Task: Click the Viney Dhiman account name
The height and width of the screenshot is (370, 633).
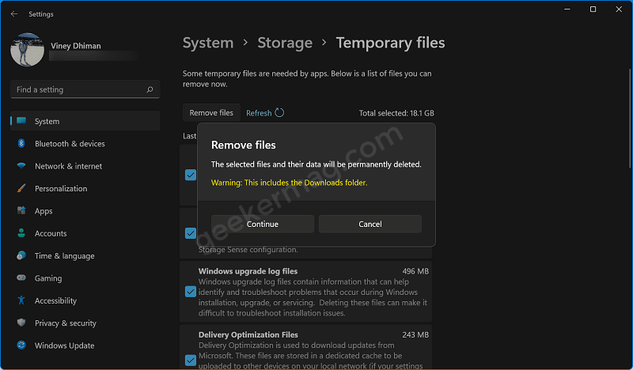Action: [x=76, y=46]
